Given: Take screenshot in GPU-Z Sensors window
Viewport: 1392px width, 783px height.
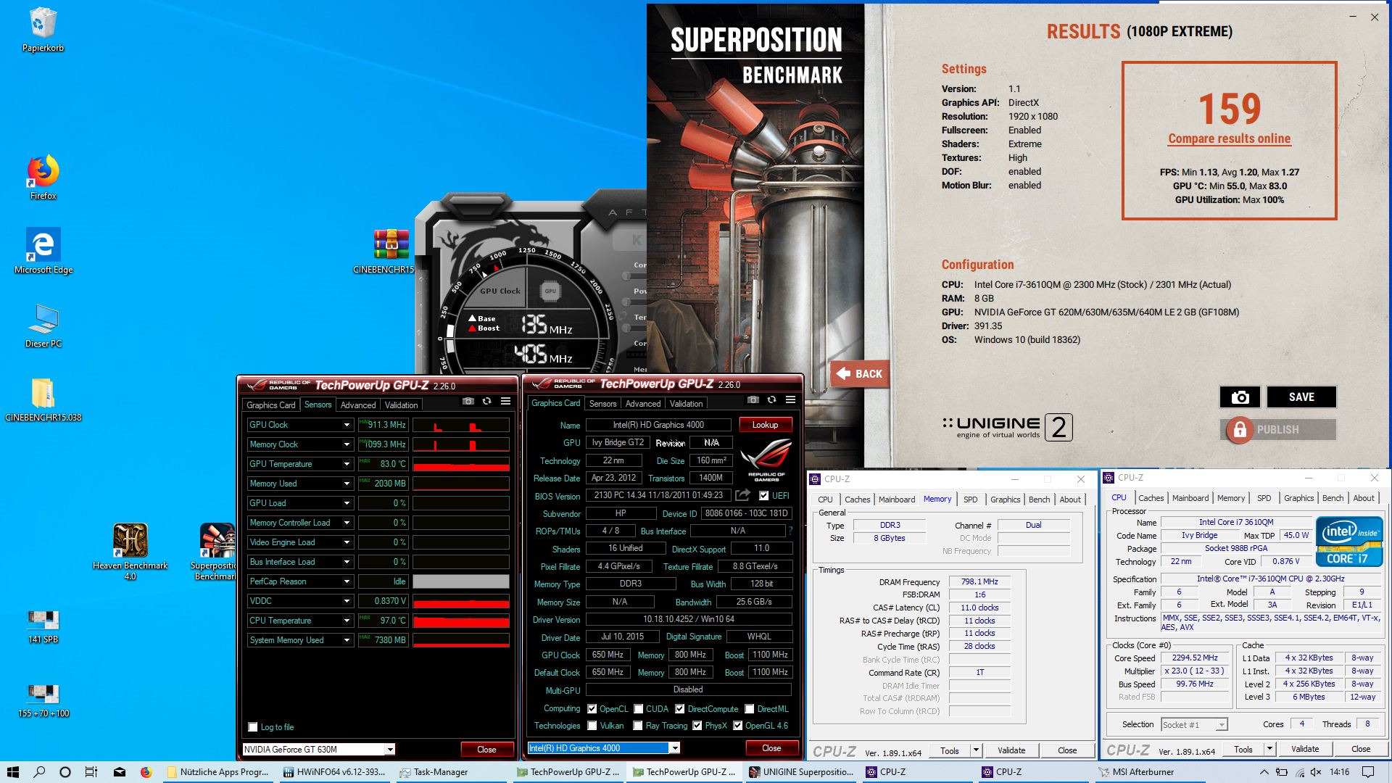Looking at the screenshot, I should coord(468,401).
